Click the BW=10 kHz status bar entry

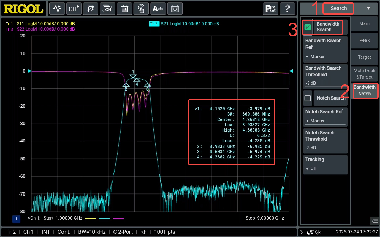(x=92, y=232)
